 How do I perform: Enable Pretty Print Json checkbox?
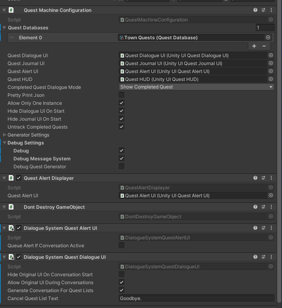point(122,95)
